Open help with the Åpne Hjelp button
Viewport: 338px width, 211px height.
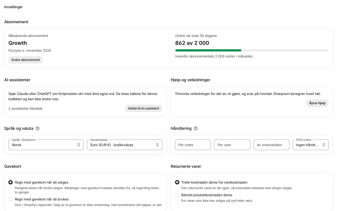tap(317, 103)
